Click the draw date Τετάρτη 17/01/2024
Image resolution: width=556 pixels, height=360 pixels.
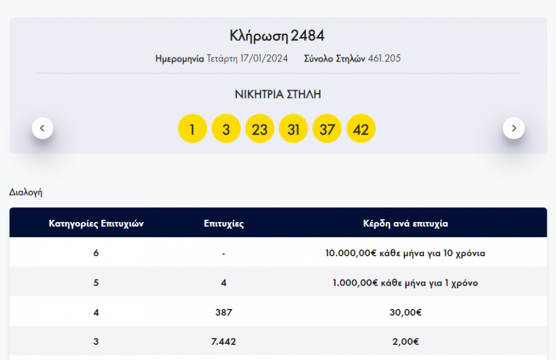click(x=247, y=59)
